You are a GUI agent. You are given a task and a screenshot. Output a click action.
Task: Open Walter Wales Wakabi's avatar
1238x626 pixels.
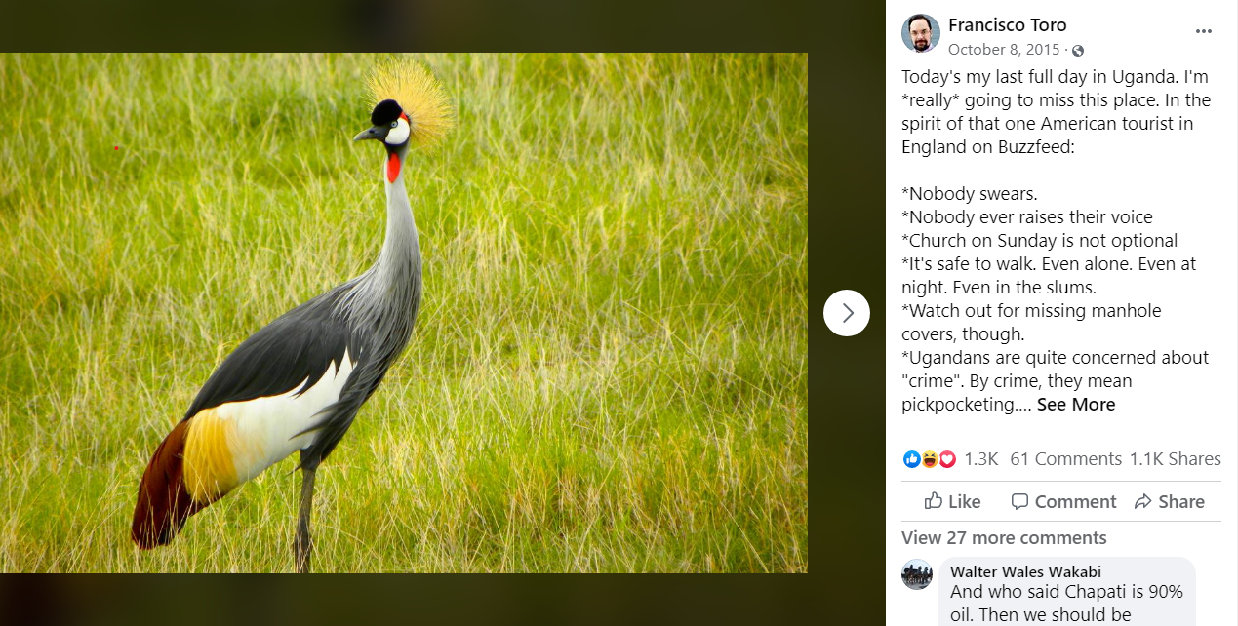click(917, 574)
